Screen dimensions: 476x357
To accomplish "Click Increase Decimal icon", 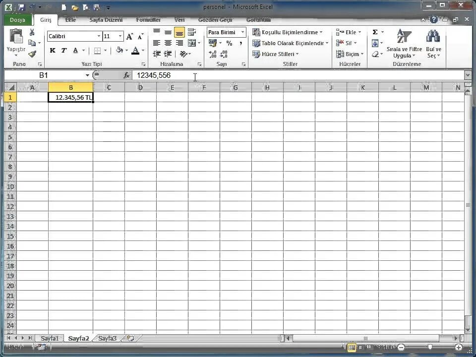I will pos(213,55).
